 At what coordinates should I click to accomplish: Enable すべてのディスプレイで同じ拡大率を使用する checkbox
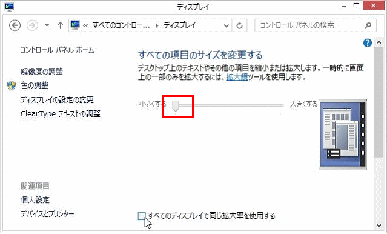coord(142,216)
